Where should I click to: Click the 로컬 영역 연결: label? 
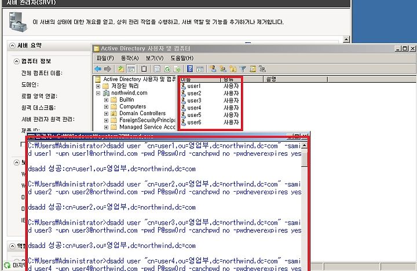click(x=39, y=96)
